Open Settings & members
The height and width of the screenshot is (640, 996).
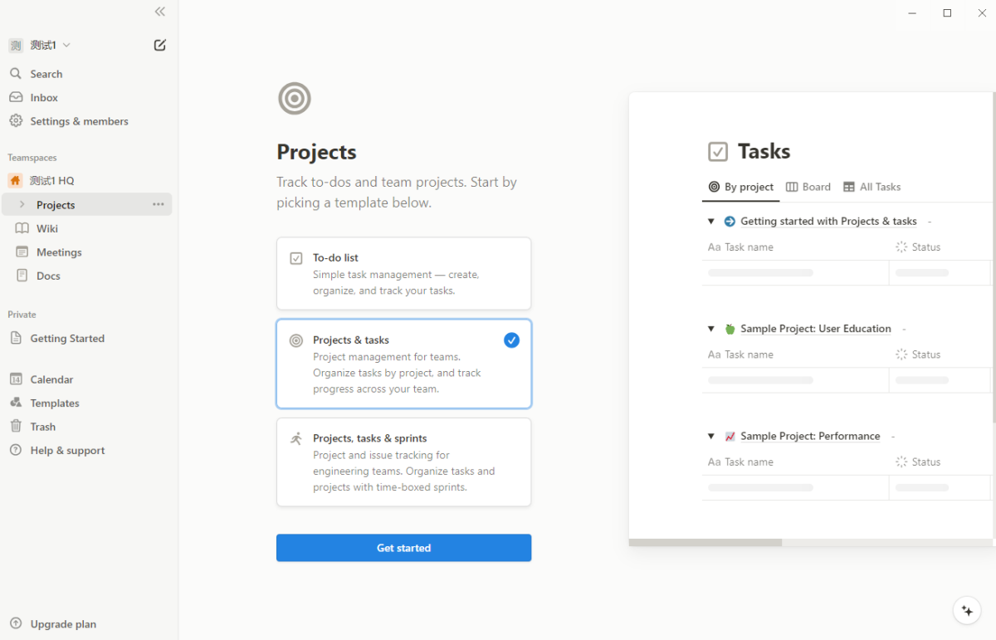point(79,121)
